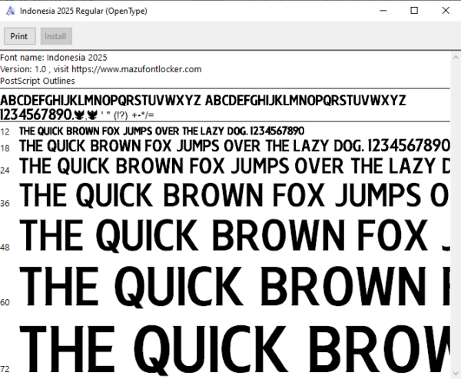461x379 pixels.
Task: Click the 'Font name: Indonesia 2025' line
Action: click(x=54, y=58)
